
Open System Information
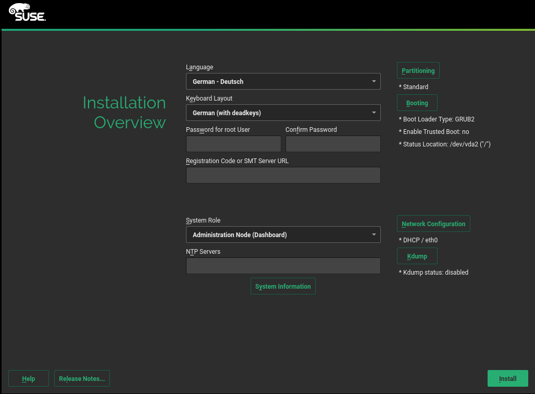[x=283, y=287]
